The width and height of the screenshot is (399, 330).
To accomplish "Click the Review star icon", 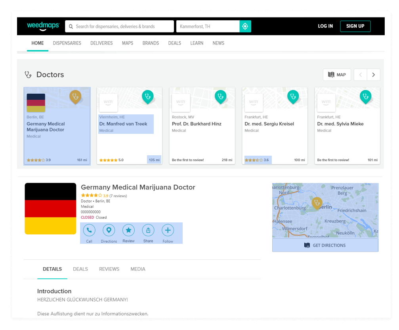I will click(x=128, y=230).
